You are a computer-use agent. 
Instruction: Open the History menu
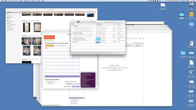[x=21, y=1]
